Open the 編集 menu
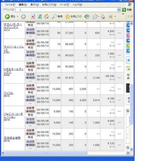Viewport: 146px width, 161px height. pyautogui.click(x=23, y=5)
